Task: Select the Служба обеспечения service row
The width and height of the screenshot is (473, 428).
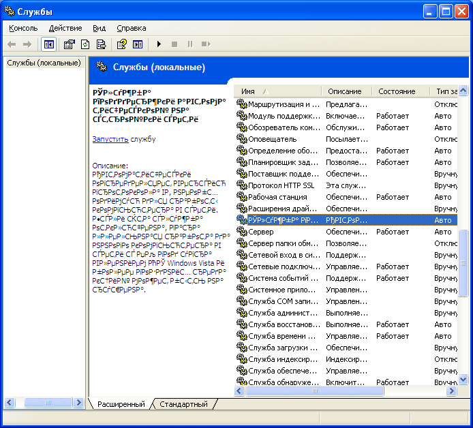Action: pos(346,371)
